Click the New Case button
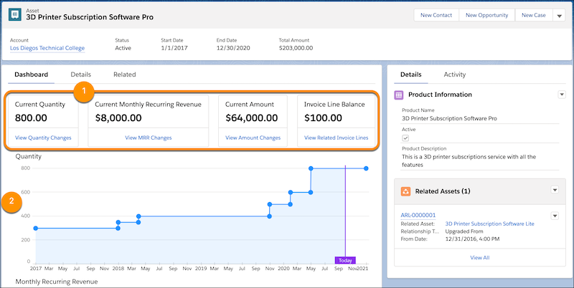Screen dimensions: 574x288 tap(533, 15)
